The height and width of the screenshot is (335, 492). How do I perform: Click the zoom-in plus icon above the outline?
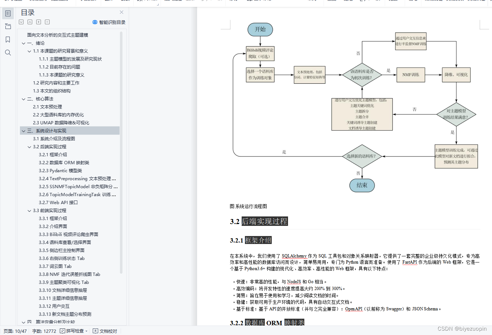click(x=38, y=22)
